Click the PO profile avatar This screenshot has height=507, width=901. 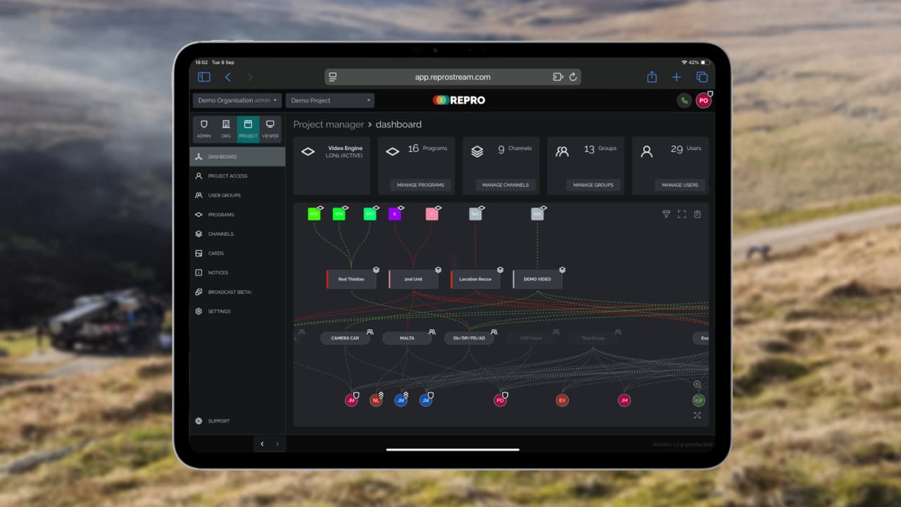coord(703,100)
